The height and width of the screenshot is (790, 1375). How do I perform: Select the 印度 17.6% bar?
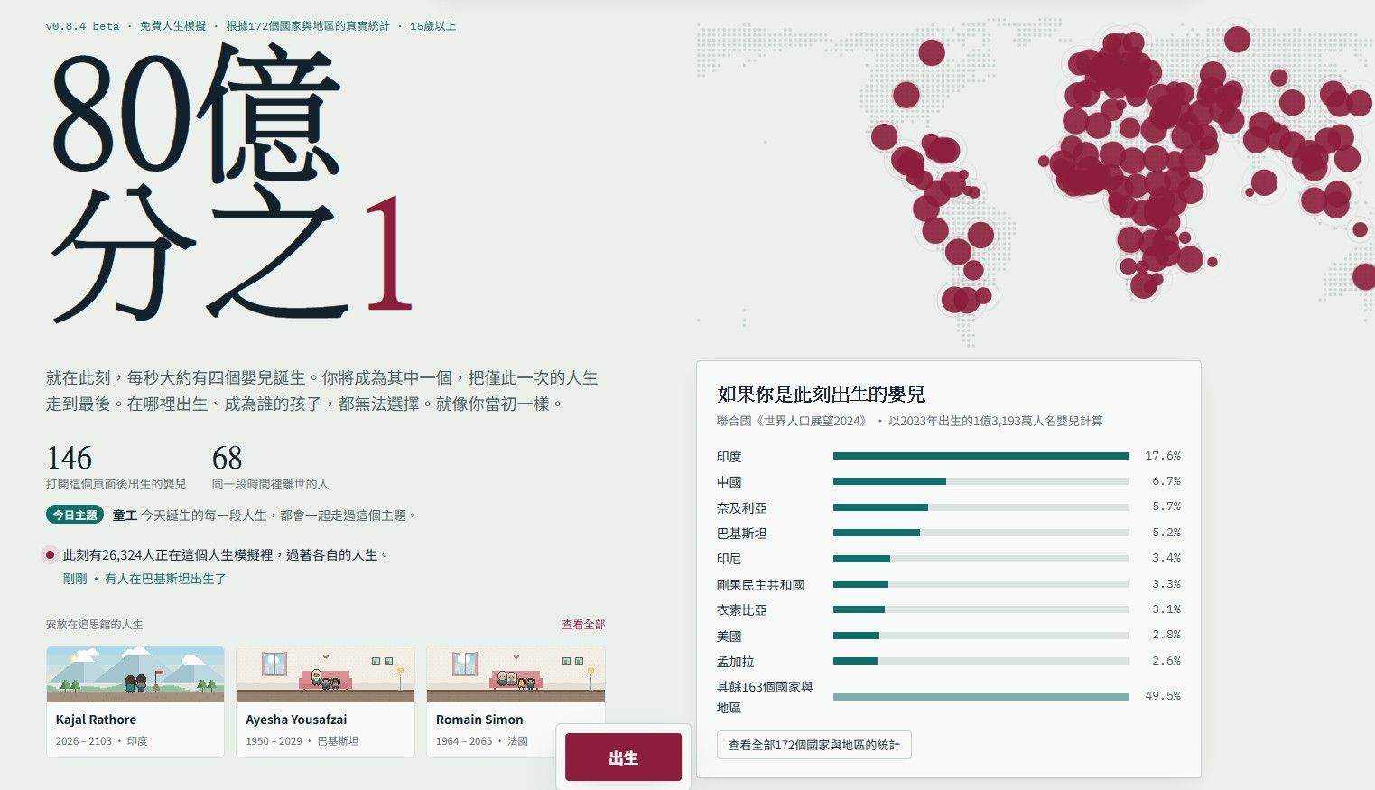click(x=980, y=456)
